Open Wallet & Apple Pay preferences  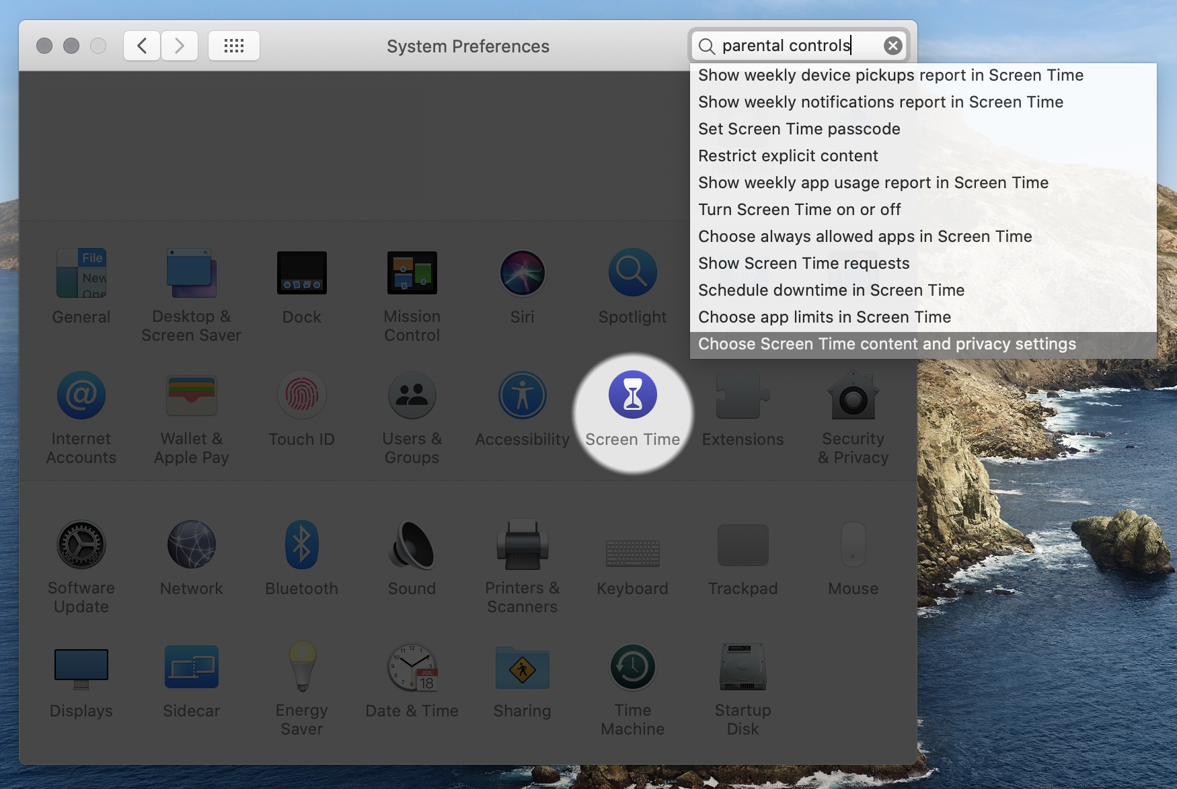click(x=192, y=395)
